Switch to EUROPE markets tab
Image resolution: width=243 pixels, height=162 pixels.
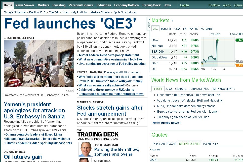[166, 29]
